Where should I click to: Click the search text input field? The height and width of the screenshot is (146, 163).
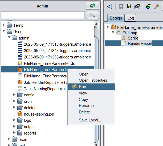pyautogui.click(x=43, y=15)
